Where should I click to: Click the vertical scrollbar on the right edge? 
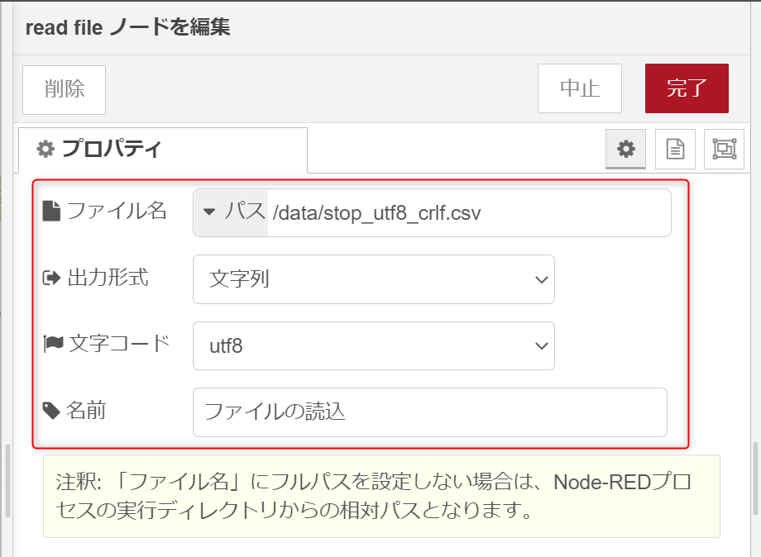tap(756, 478)
